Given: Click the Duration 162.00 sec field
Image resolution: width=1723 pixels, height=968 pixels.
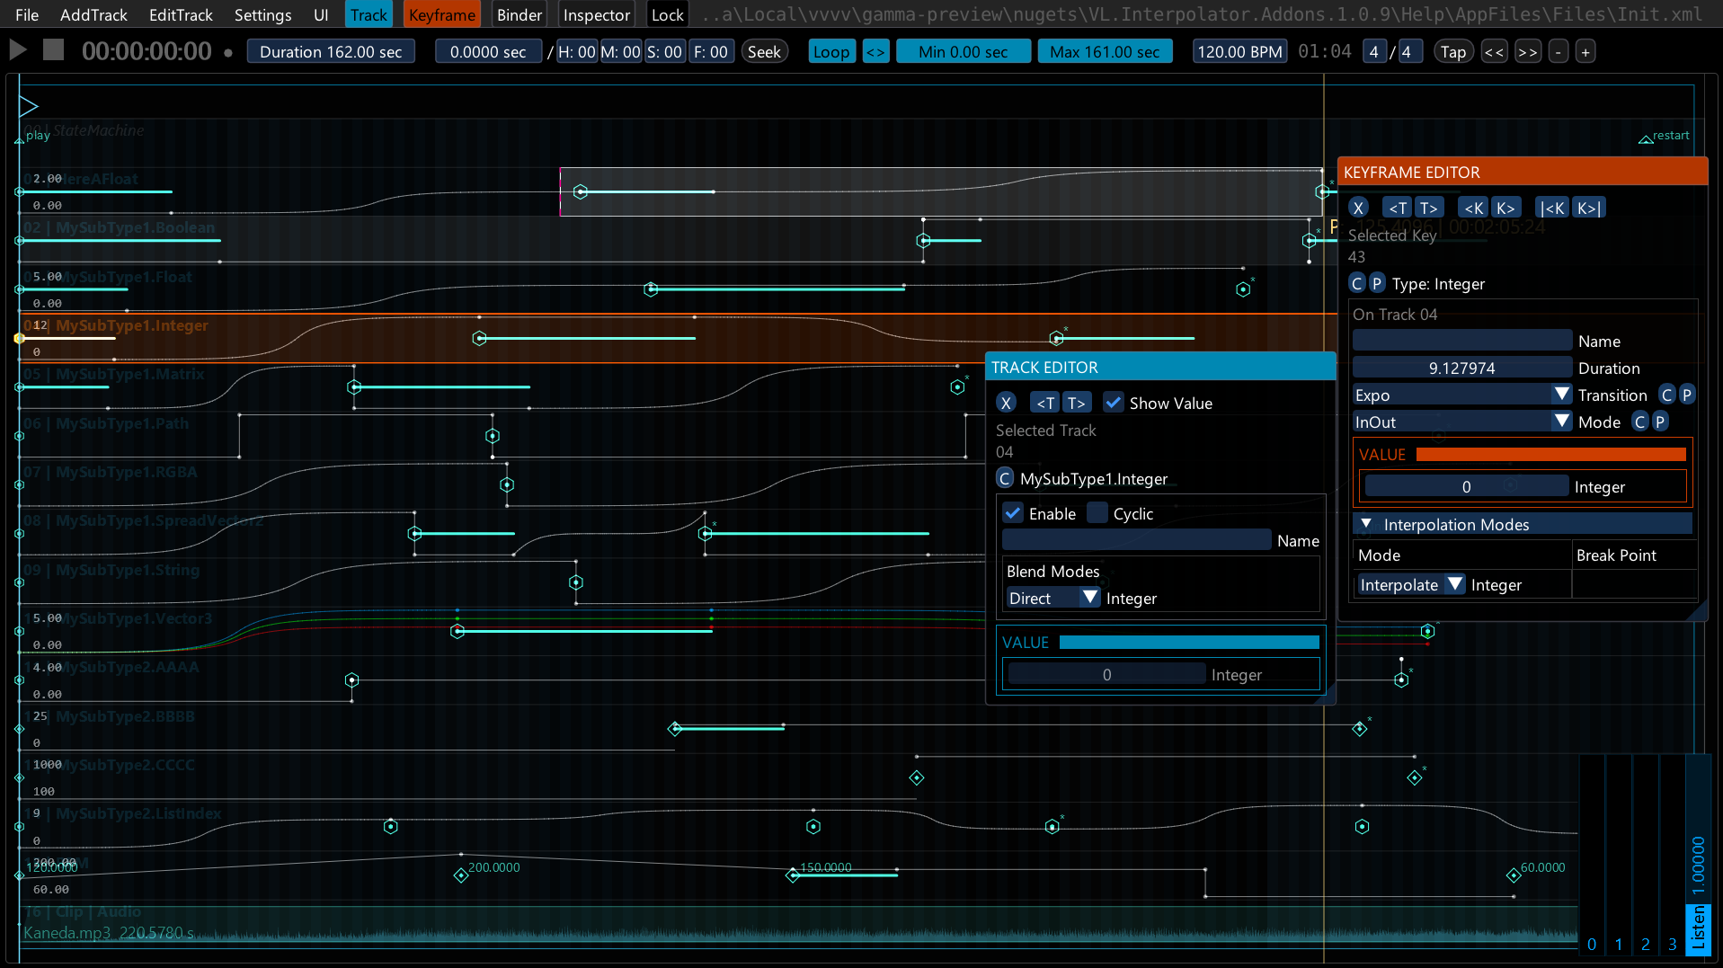Looking at the screenshot, I should tap(331, 51).
